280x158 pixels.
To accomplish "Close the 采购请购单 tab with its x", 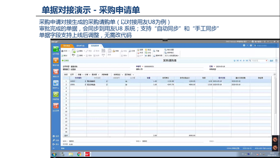I will 101,46.
